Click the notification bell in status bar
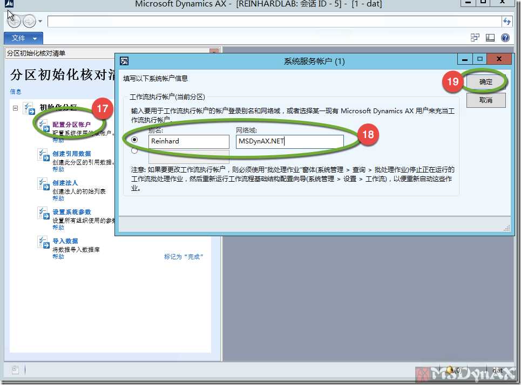Image resolution: width=521 pixels, height=385 pixels. (450, 369)
